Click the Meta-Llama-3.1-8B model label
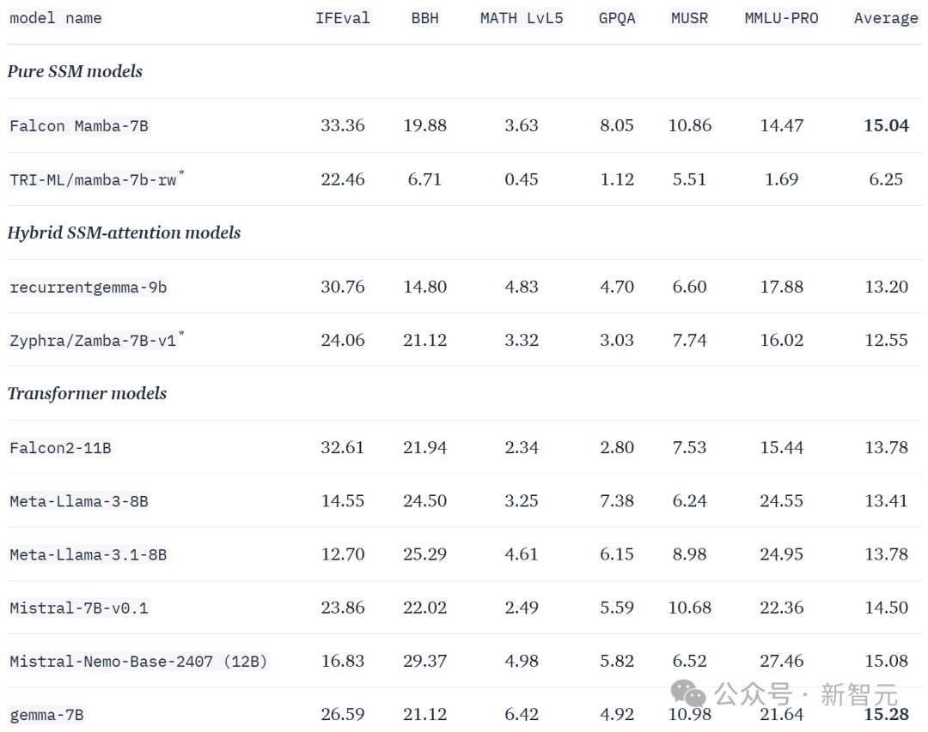 (x=89, y=555)
